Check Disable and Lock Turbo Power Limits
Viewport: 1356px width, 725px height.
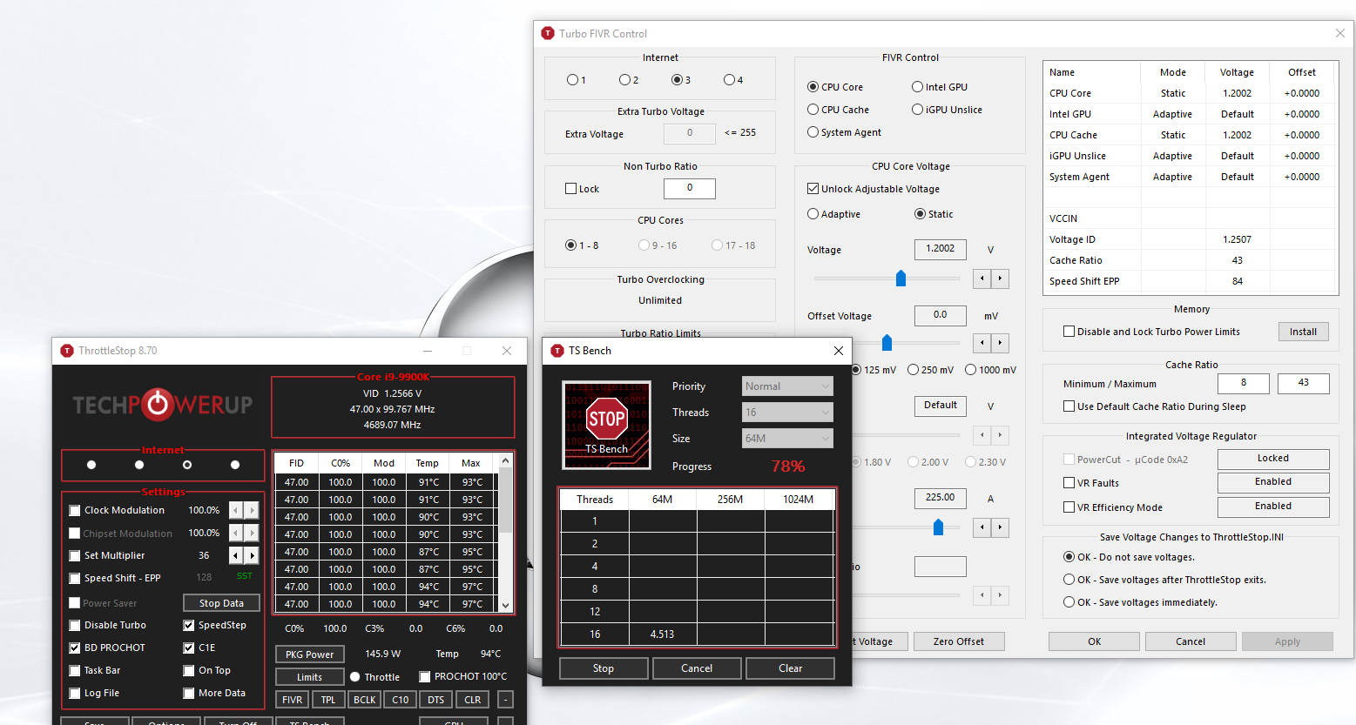(1069, 332)
